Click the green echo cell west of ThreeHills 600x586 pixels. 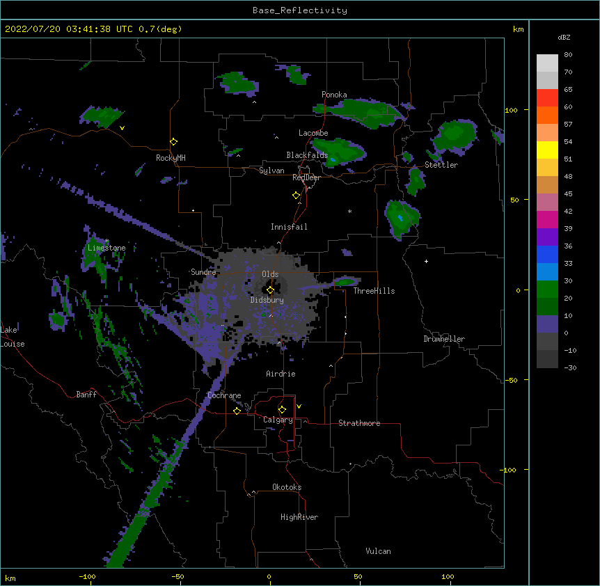345,282
